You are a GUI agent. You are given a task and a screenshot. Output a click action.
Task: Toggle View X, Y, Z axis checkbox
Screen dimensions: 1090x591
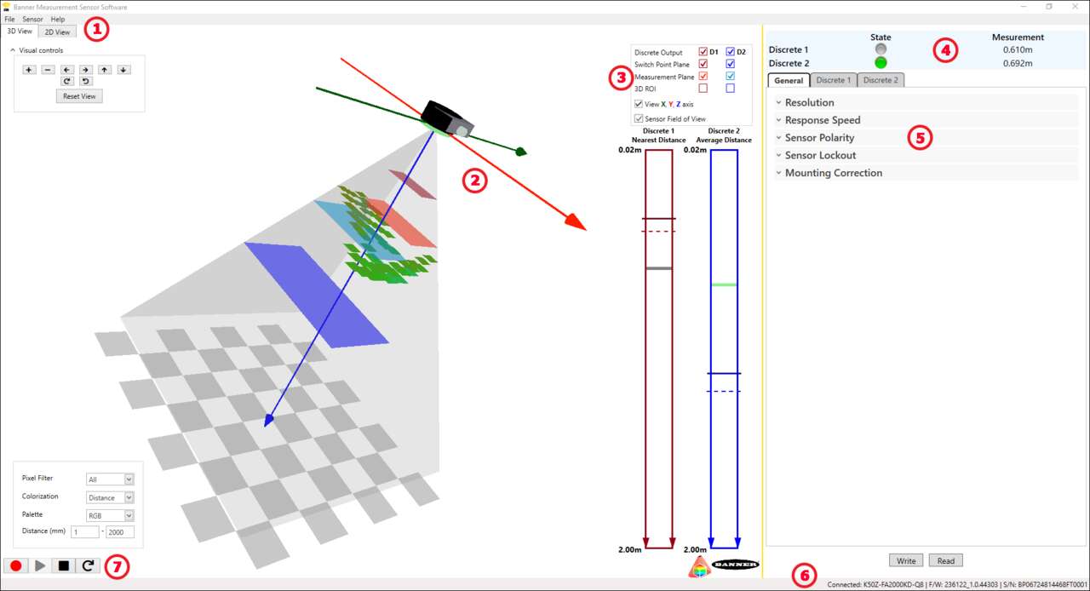click(x=639, y=104)
